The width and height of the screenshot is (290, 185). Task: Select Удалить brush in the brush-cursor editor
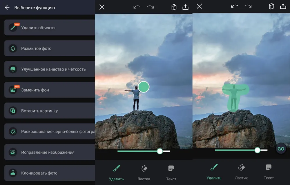[x=116, y=173]
